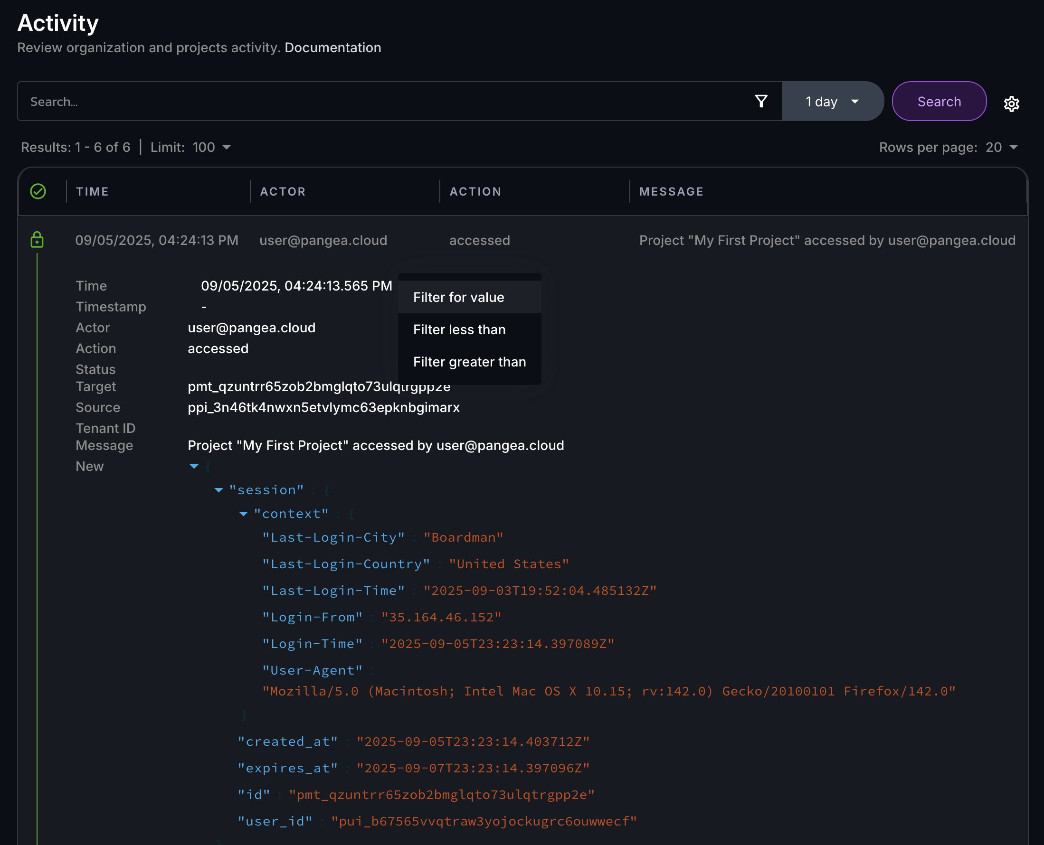Click the filter funnel icon in search bar

760,101
